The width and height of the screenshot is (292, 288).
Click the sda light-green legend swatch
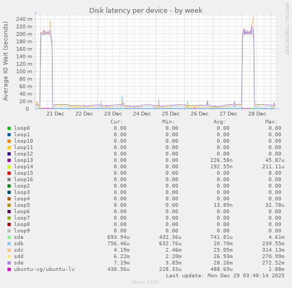click(9, 237)
